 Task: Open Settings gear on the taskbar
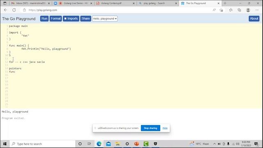pos(127,144)
